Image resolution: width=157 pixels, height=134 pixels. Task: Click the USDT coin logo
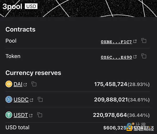[9, 115]
